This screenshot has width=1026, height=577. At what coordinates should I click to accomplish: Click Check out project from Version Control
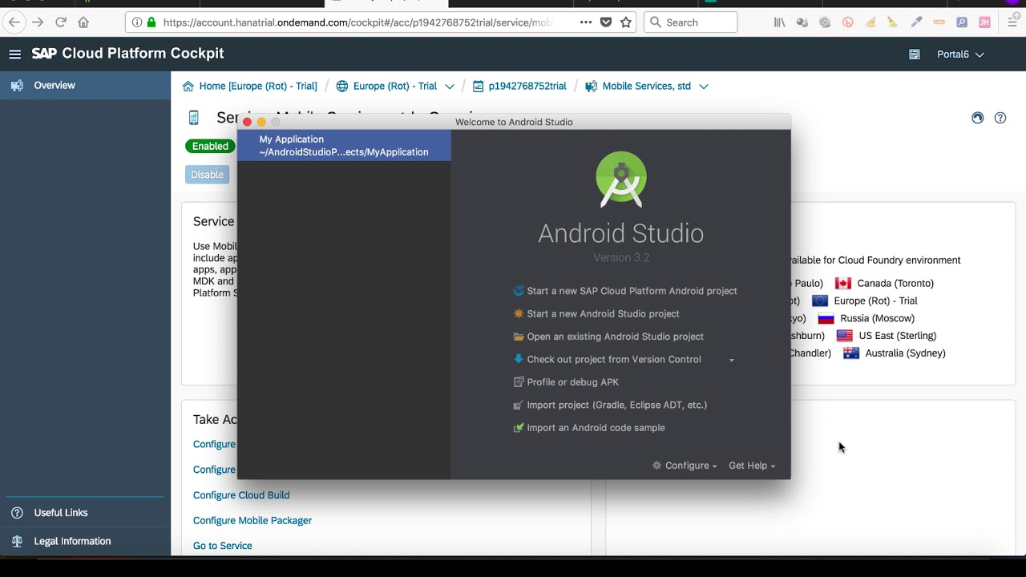tap(614, 359)
